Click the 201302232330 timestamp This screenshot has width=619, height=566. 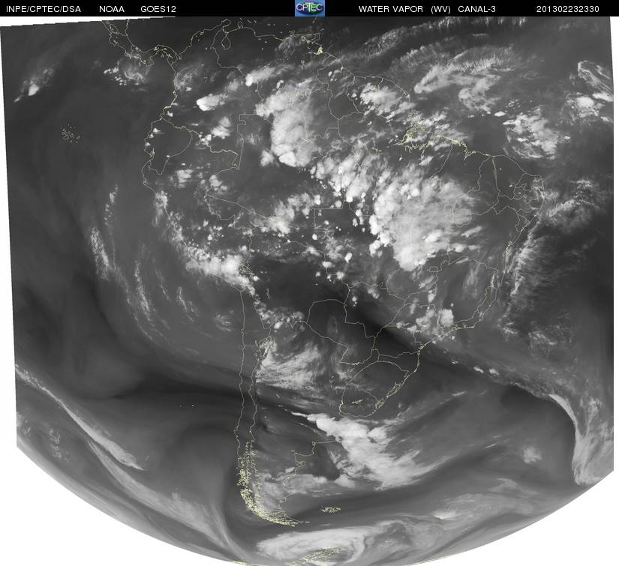coord(568,9)
